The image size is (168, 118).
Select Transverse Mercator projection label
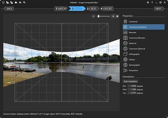click(x=137, y=38)
